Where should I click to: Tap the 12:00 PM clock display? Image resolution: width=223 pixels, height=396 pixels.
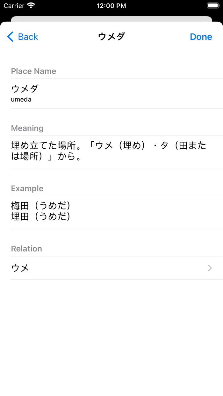111,5
